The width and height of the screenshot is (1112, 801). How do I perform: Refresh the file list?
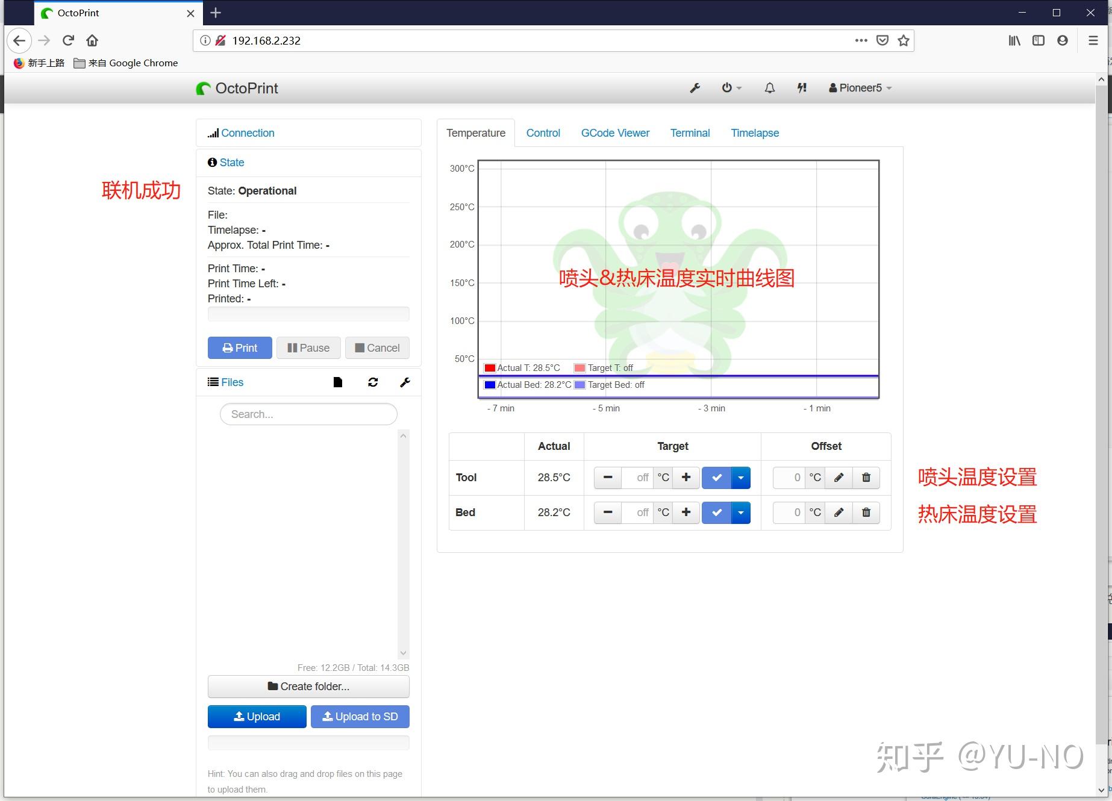373,382
